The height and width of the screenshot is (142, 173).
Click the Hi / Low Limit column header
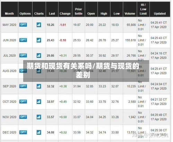click(x=143, y=9)
